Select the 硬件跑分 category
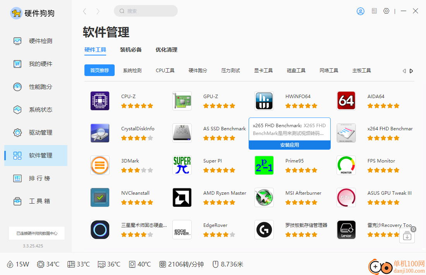The image size is (426, 275). [198, 71]
